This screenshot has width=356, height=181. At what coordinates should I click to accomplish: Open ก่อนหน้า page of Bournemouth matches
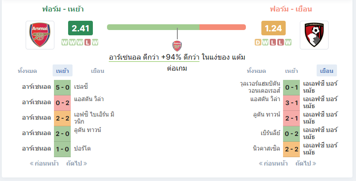pyautogui.click(x=273, y=163)
